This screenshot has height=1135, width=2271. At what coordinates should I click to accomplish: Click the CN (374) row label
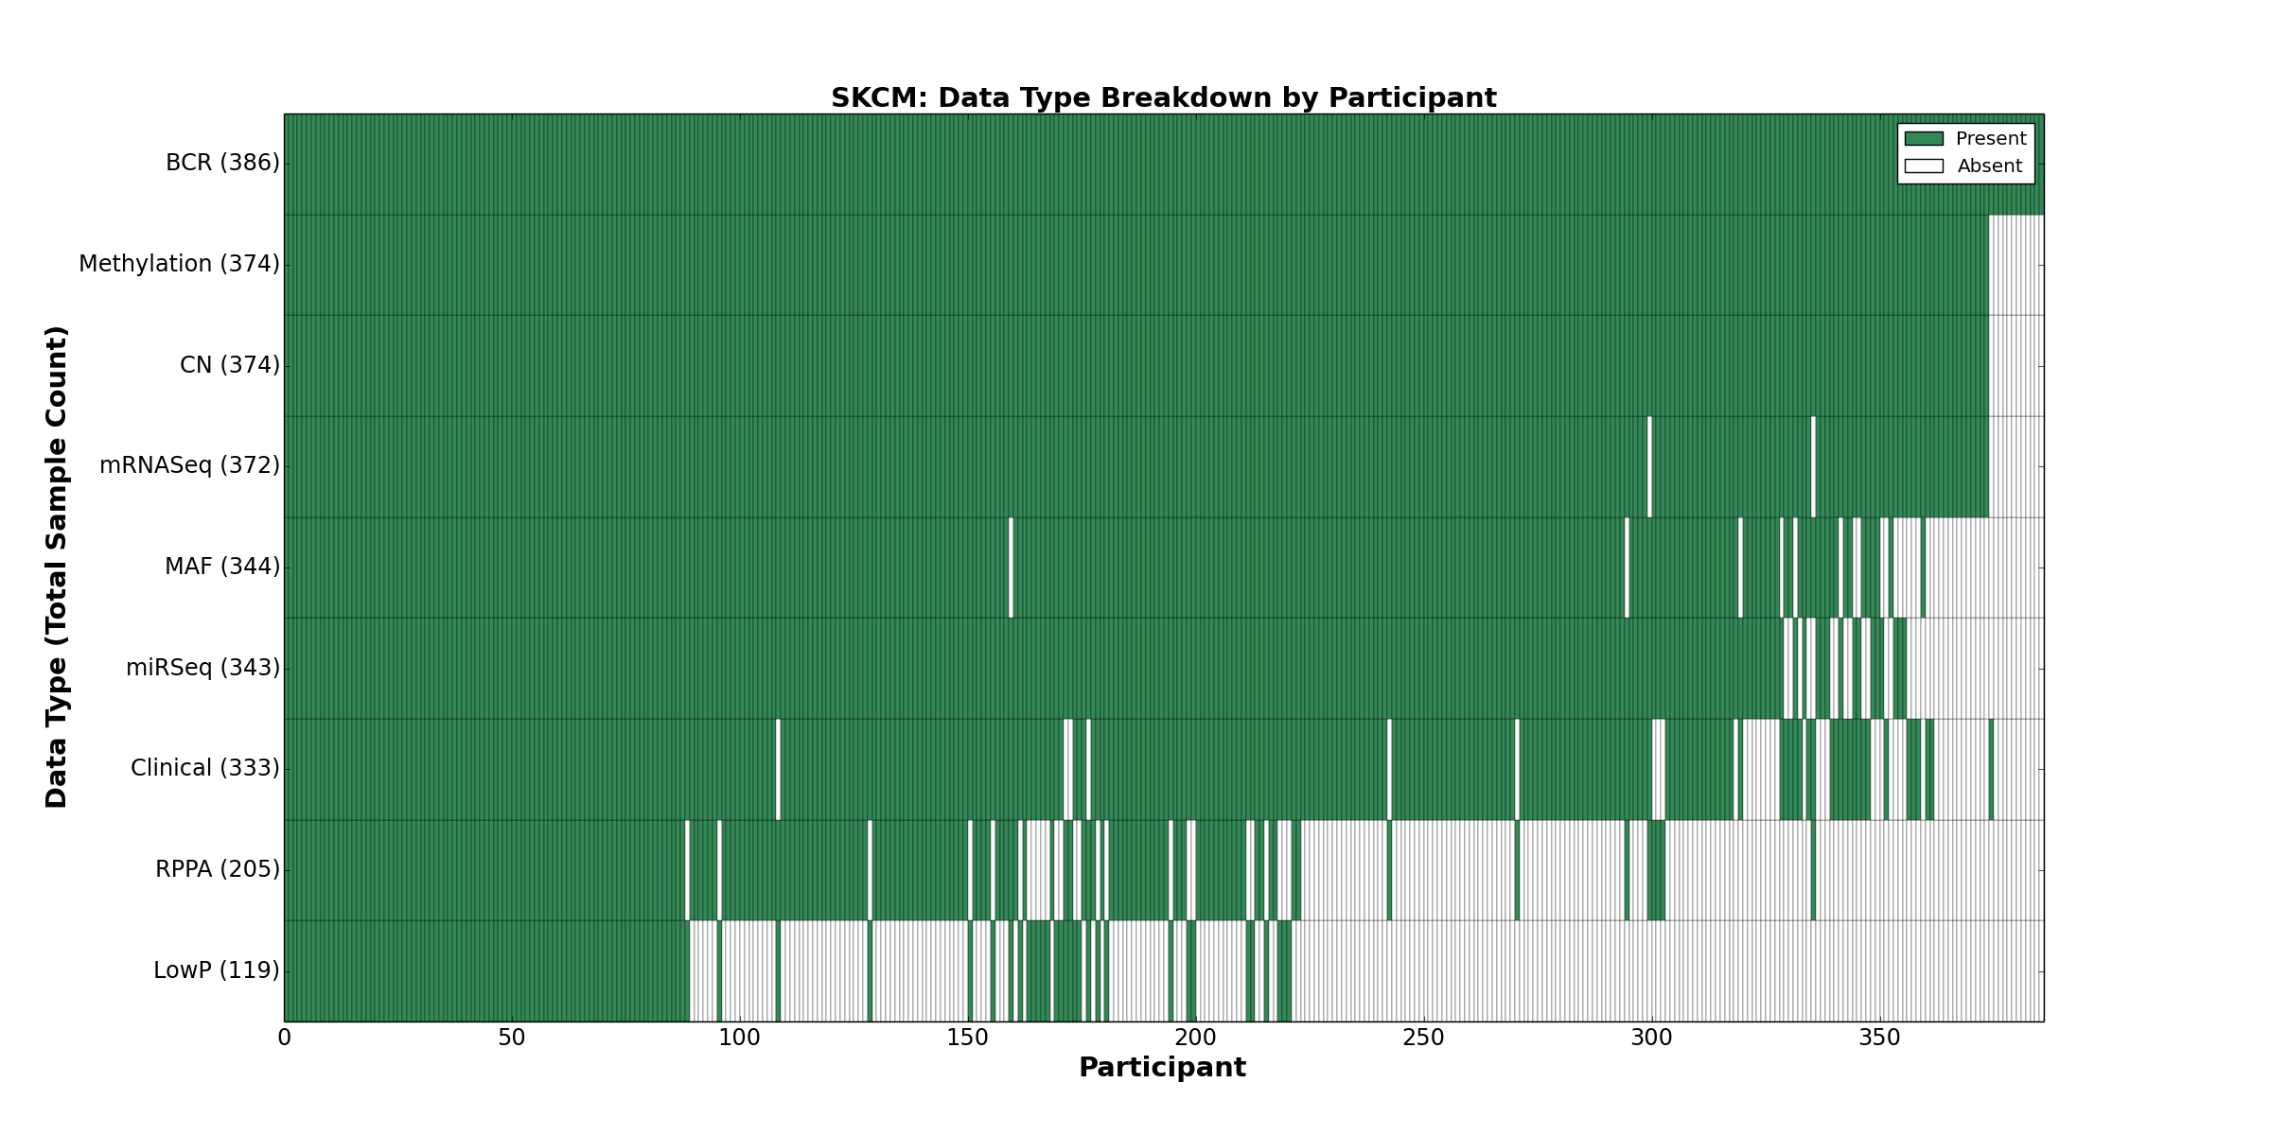click(230, 365)
